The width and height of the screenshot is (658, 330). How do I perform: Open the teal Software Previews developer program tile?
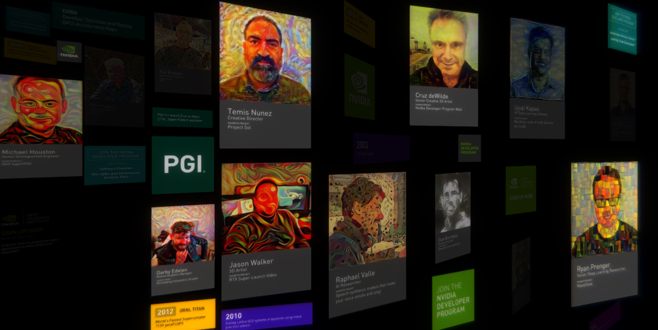pos(115,165)
